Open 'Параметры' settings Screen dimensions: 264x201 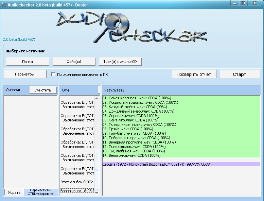(x=25, y=74)
